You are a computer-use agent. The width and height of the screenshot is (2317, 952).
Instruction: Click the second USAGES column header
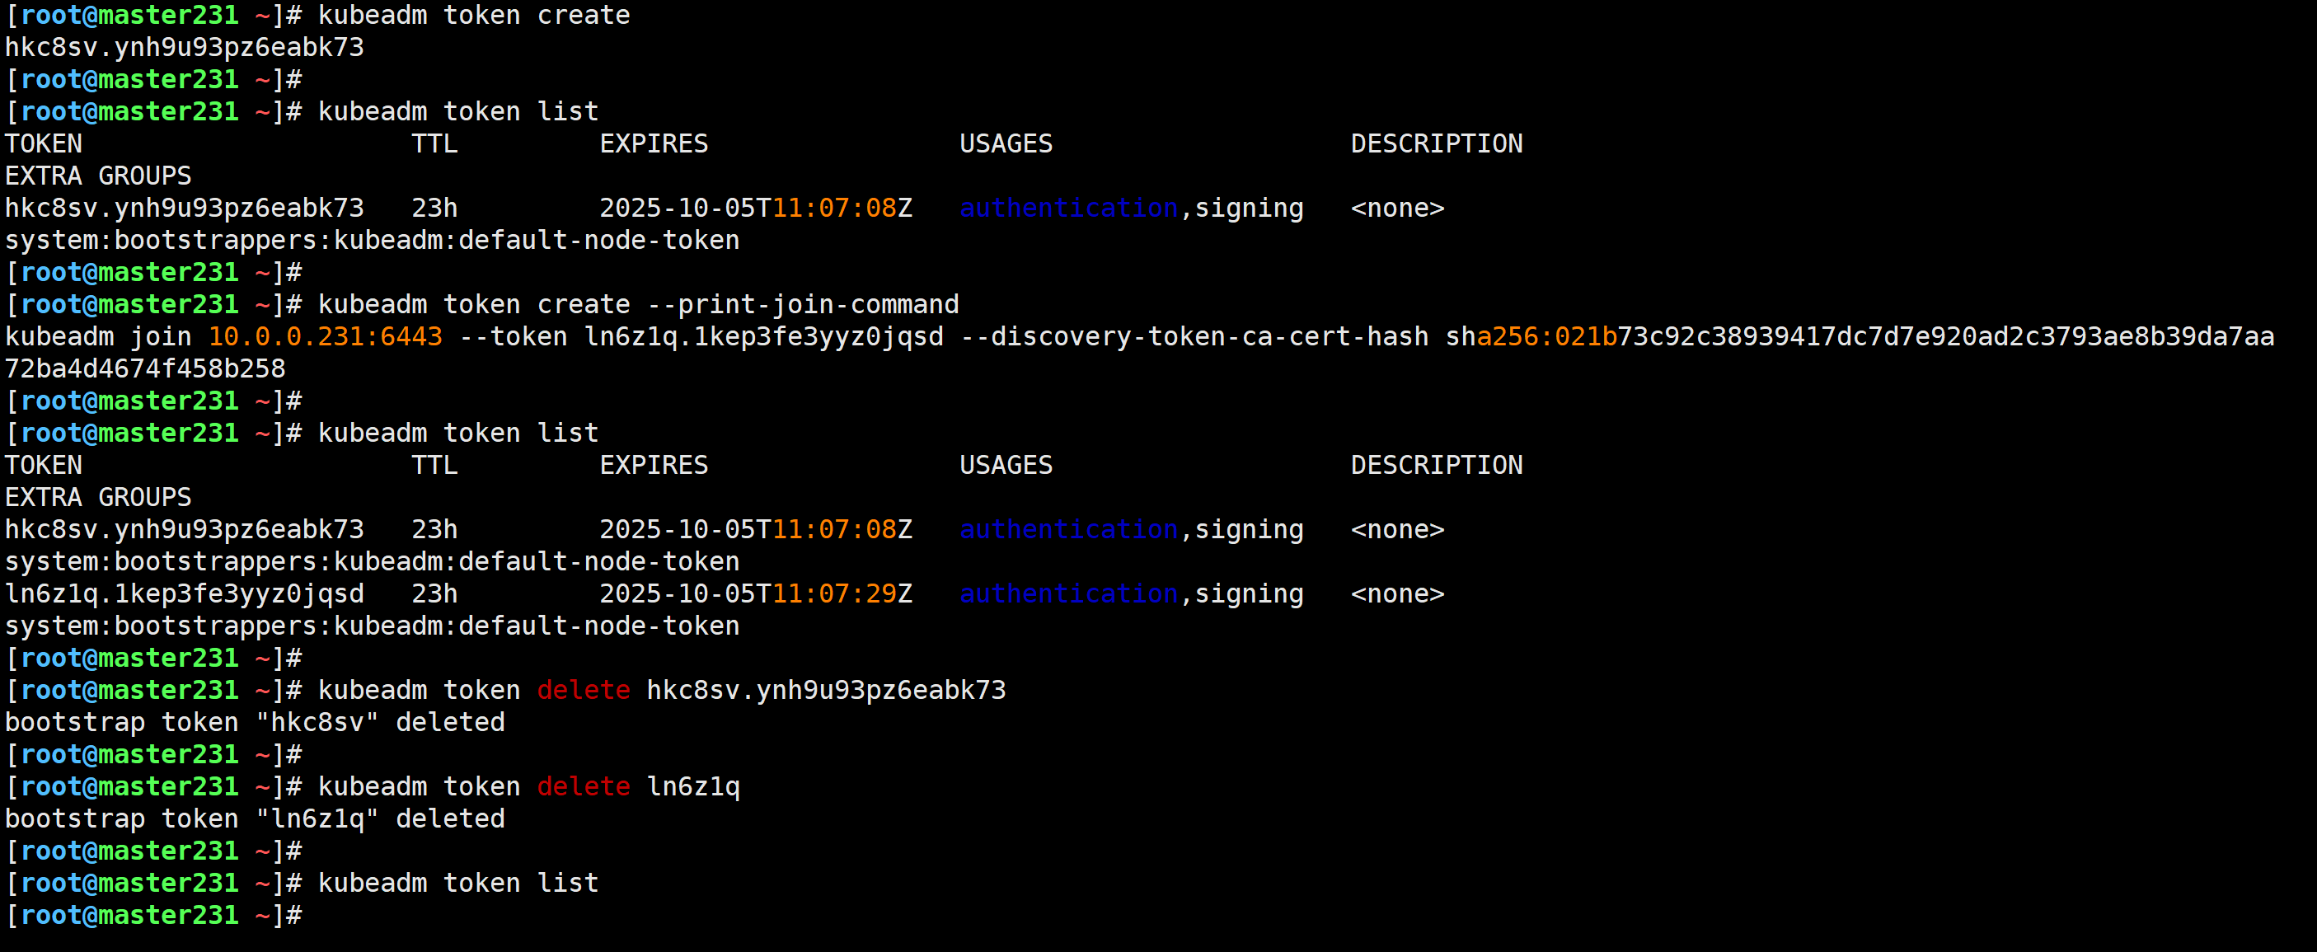click(x=1005, y=465)
